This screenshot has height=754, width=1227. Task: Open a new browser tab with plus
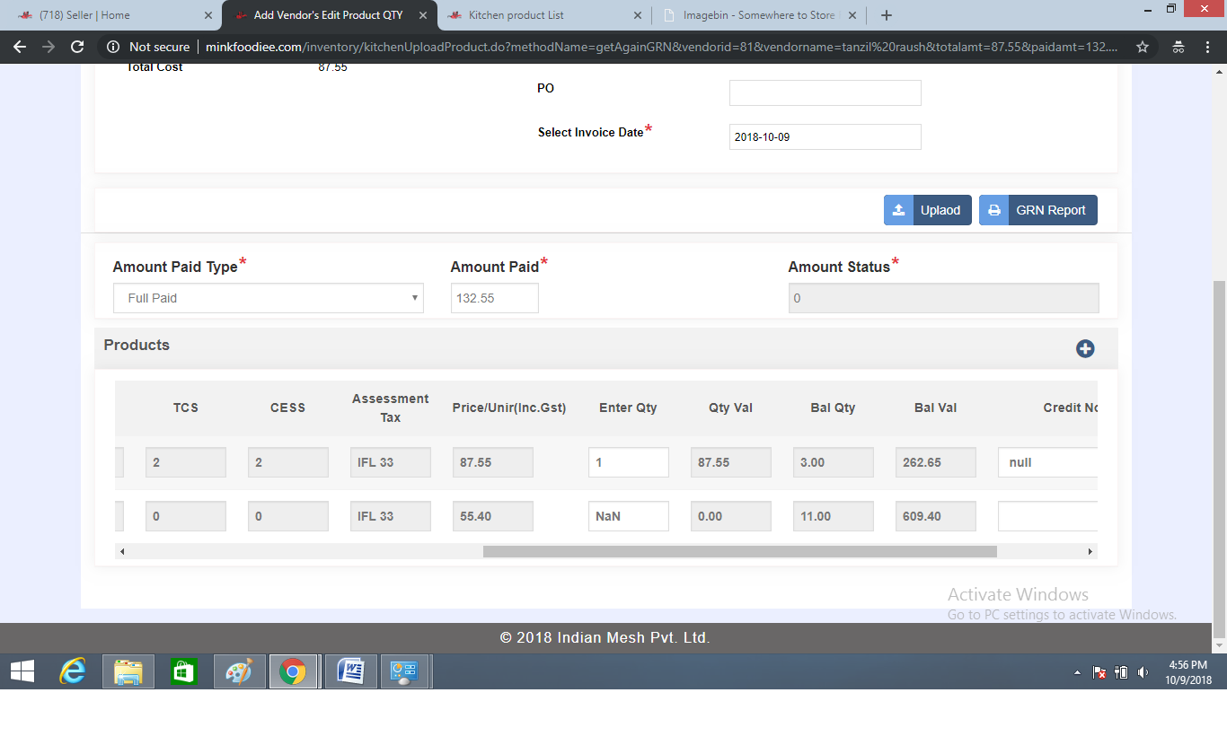click(x=887, y=15)
